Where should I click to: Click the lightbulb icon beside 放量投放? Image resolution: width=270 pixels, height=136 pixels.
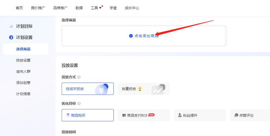140,89
